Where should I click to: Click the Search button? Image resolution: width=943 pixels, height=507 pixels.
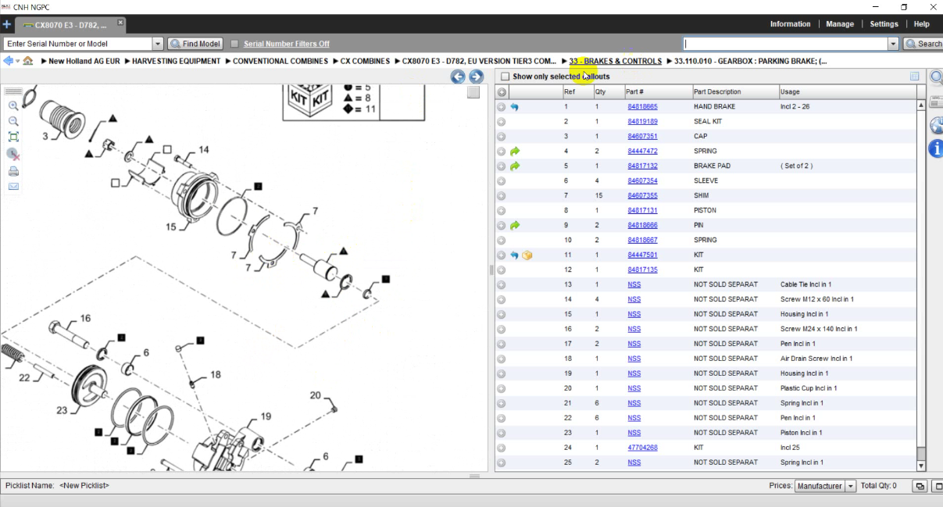923,45
